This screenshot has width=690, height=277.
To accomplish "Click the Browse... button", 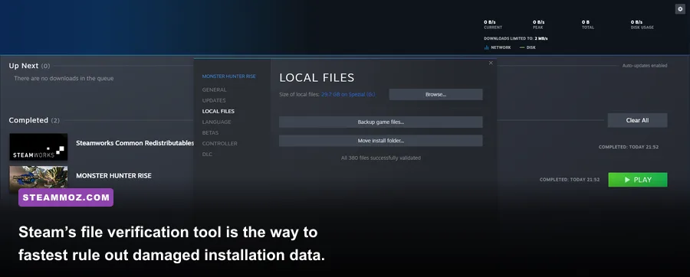I will pos(435,94).
